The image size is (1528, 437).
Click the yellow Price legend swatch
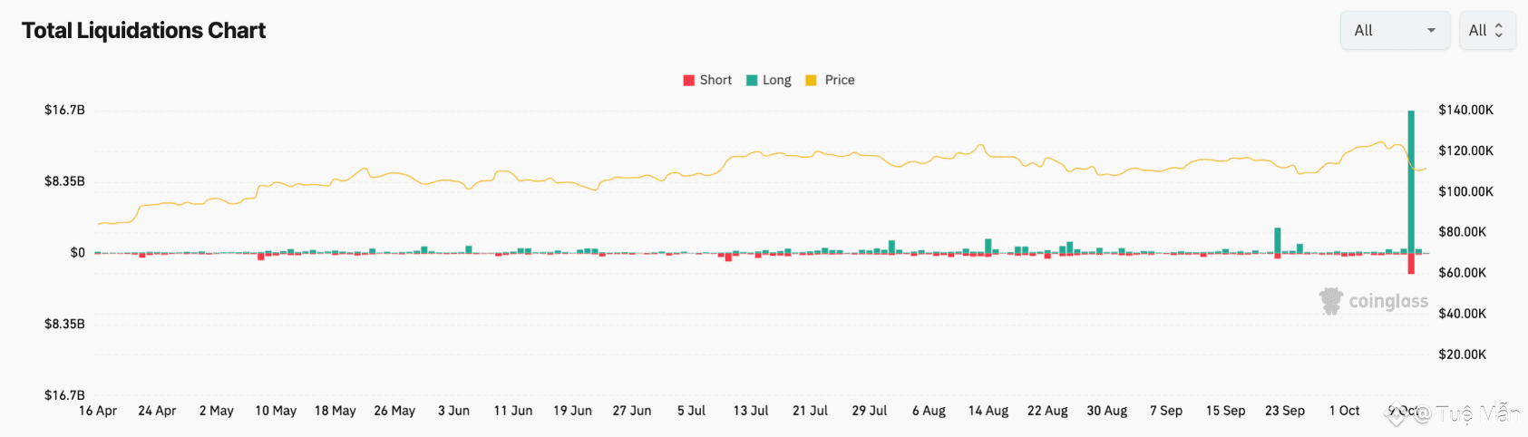(811, 80)
